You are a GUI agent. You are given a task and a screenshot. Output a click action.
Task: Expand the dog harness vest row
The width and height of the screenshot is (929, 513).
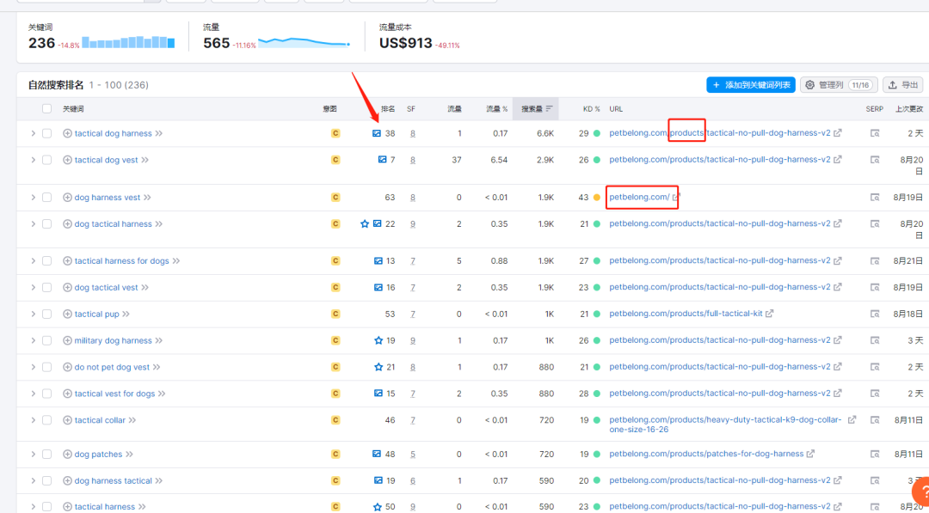pyautogui.click(x=34, y=198)
